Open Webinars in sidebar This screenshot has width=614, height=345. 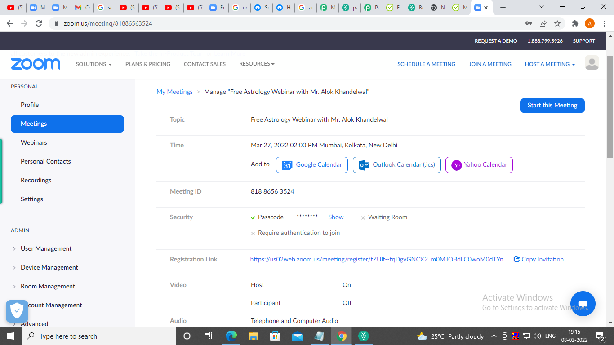[x=34, y=142]
